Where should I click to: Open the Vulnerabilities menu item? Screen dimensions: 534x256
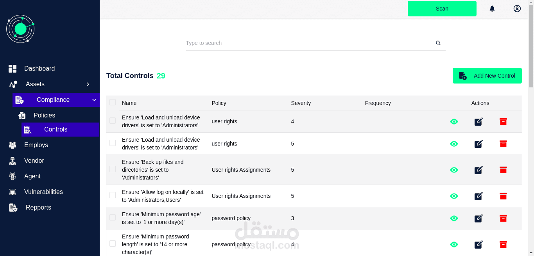pyautogui.click(x=43, y=192)
